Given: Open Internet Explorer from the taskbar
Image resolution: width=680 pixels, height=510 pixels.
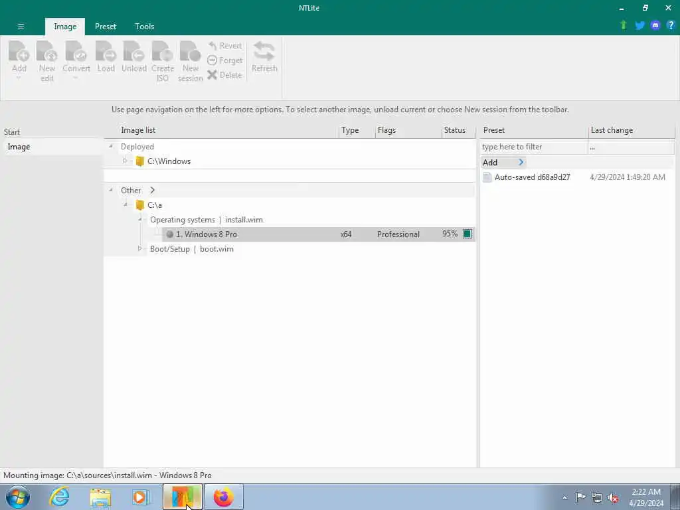Looking at the screenshot, I should [x=59, y=497].
